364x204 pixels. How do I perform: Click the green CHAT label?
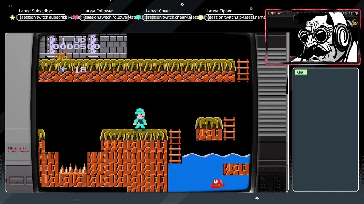(x=301, y=72)
